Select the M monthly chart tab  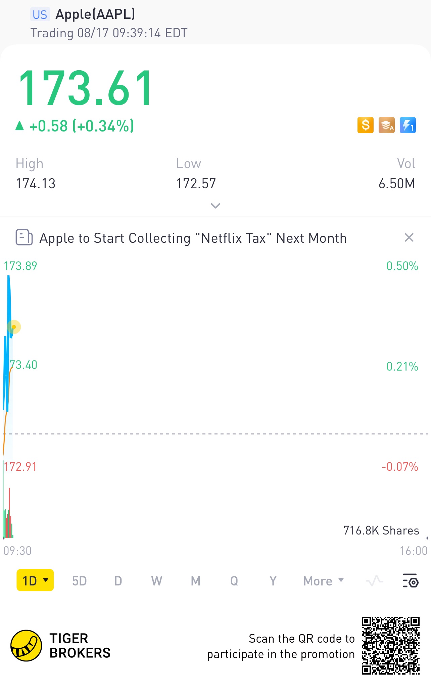click(x=196, y=581)
